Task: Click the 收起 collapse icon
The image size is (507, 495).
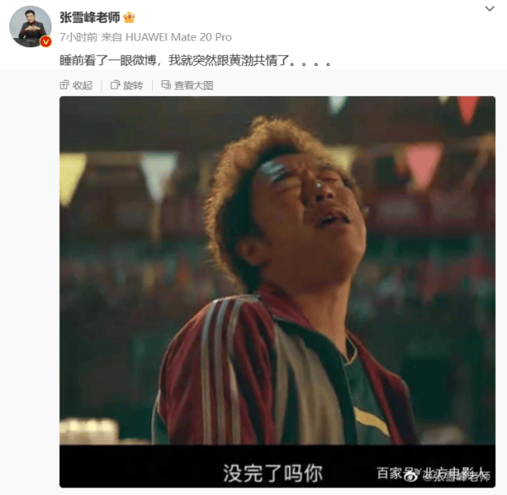Action: (64, 85)
